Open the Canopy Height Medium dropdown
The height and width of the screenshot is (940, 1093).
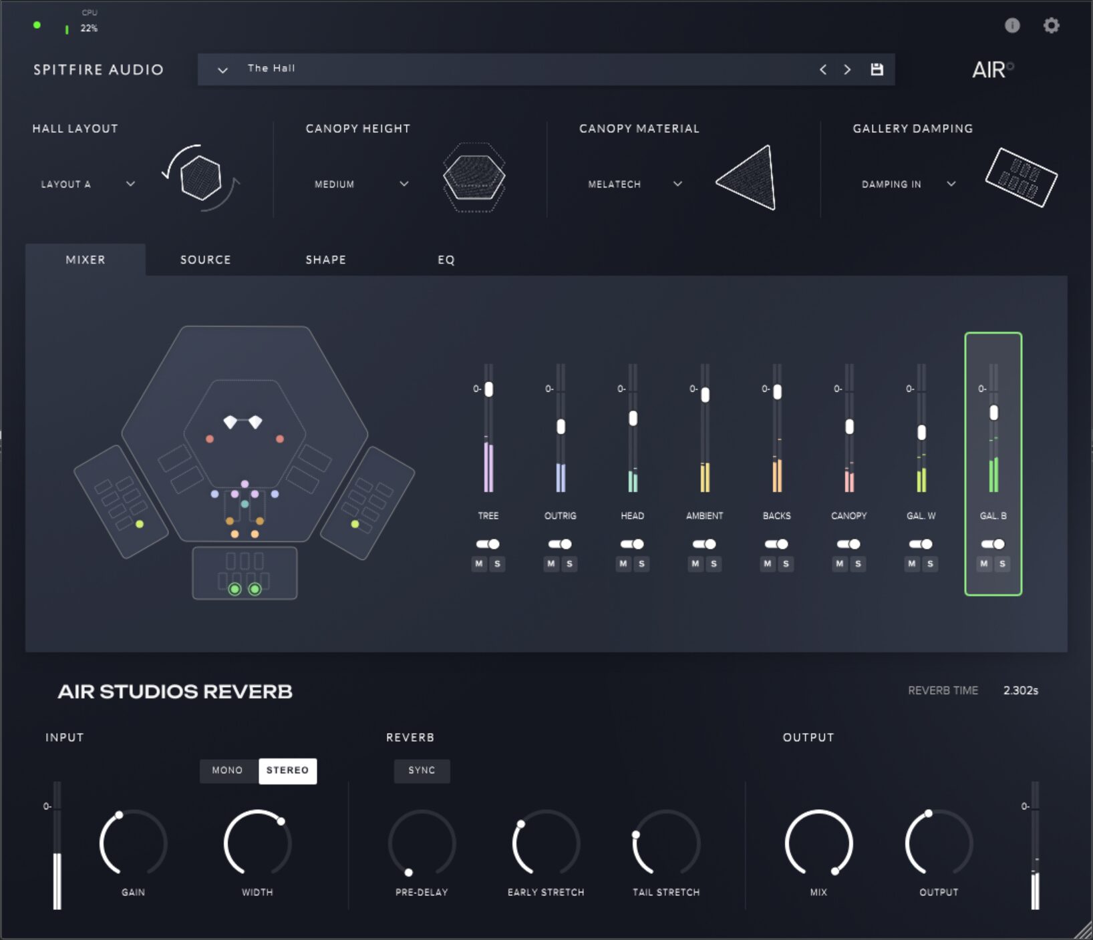361,184
